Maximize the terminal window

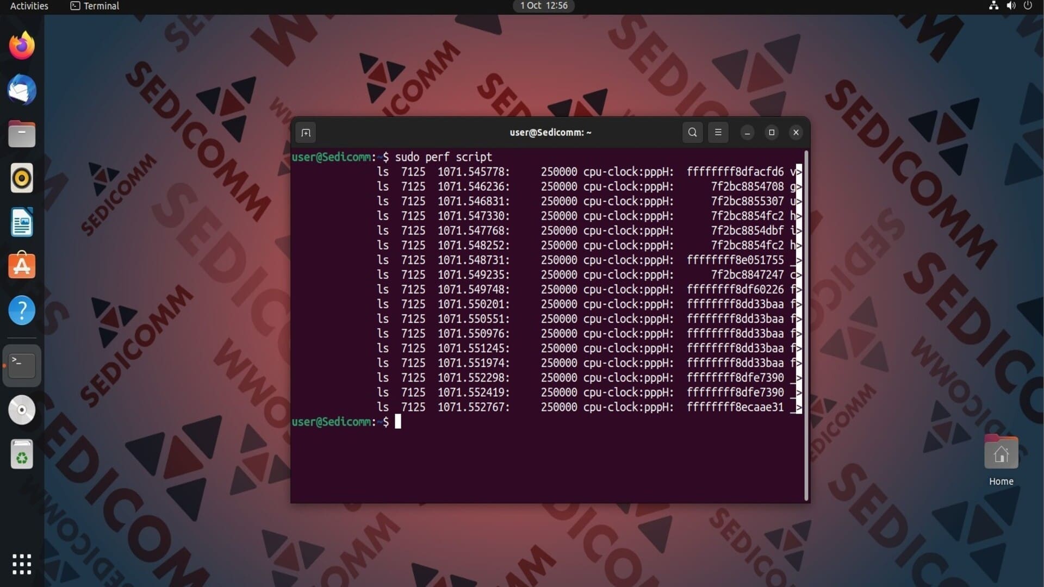pyautogui.click(x=772, y=133)
